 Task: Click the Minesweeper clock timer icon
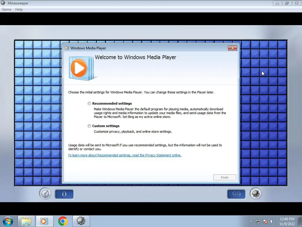(45, 194)
